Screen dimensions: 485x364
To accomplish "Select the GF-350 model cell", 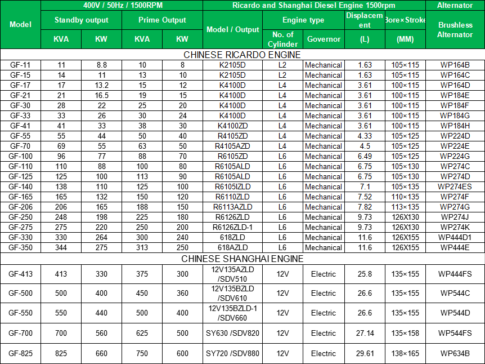I will click(x=20, y=247).
